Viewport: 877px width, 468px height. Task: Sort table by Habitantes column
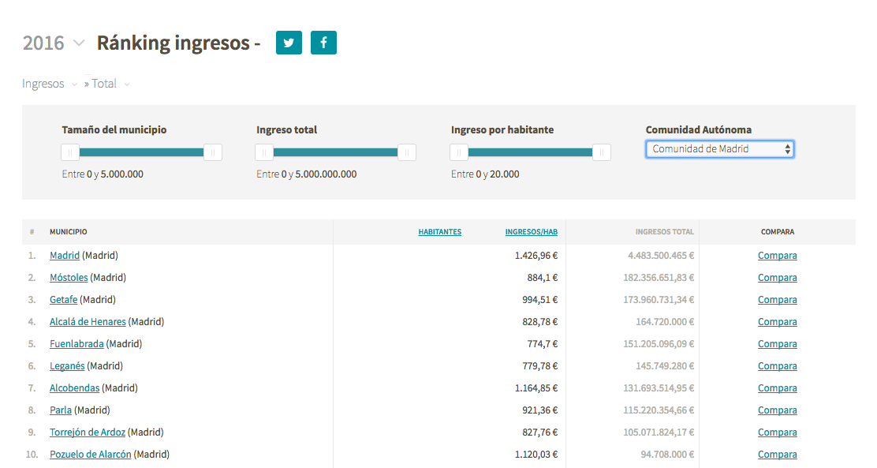(x=439, y=232)
